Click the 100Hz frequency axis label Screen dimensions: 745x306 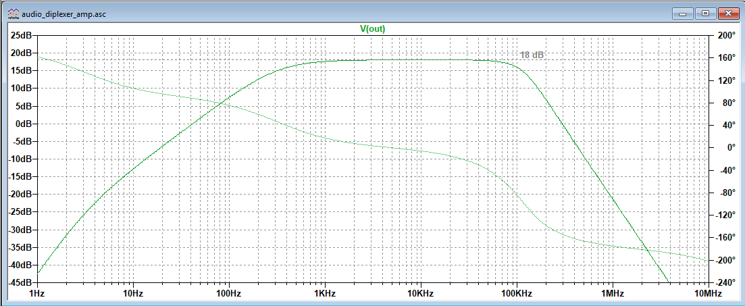click(230, 292)
